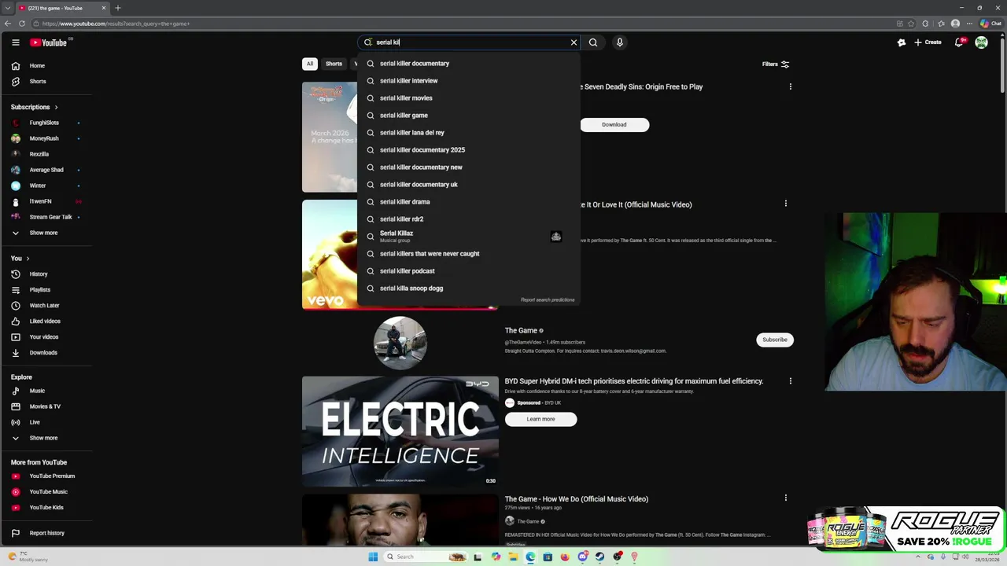Choose suggestion serial killer podcast
The width and height of the screenshot is (1007, 566).
(469, 271)
